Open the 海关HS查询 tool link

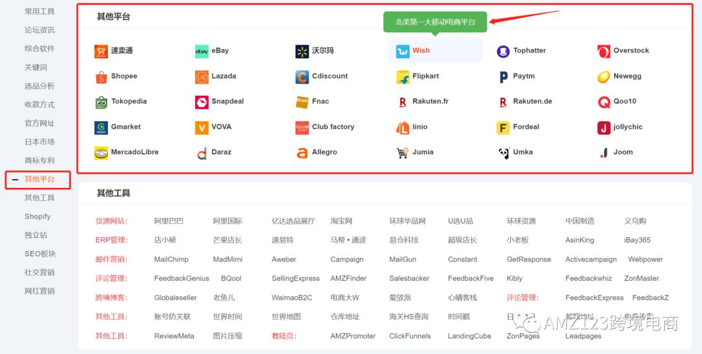pos(409,317)
